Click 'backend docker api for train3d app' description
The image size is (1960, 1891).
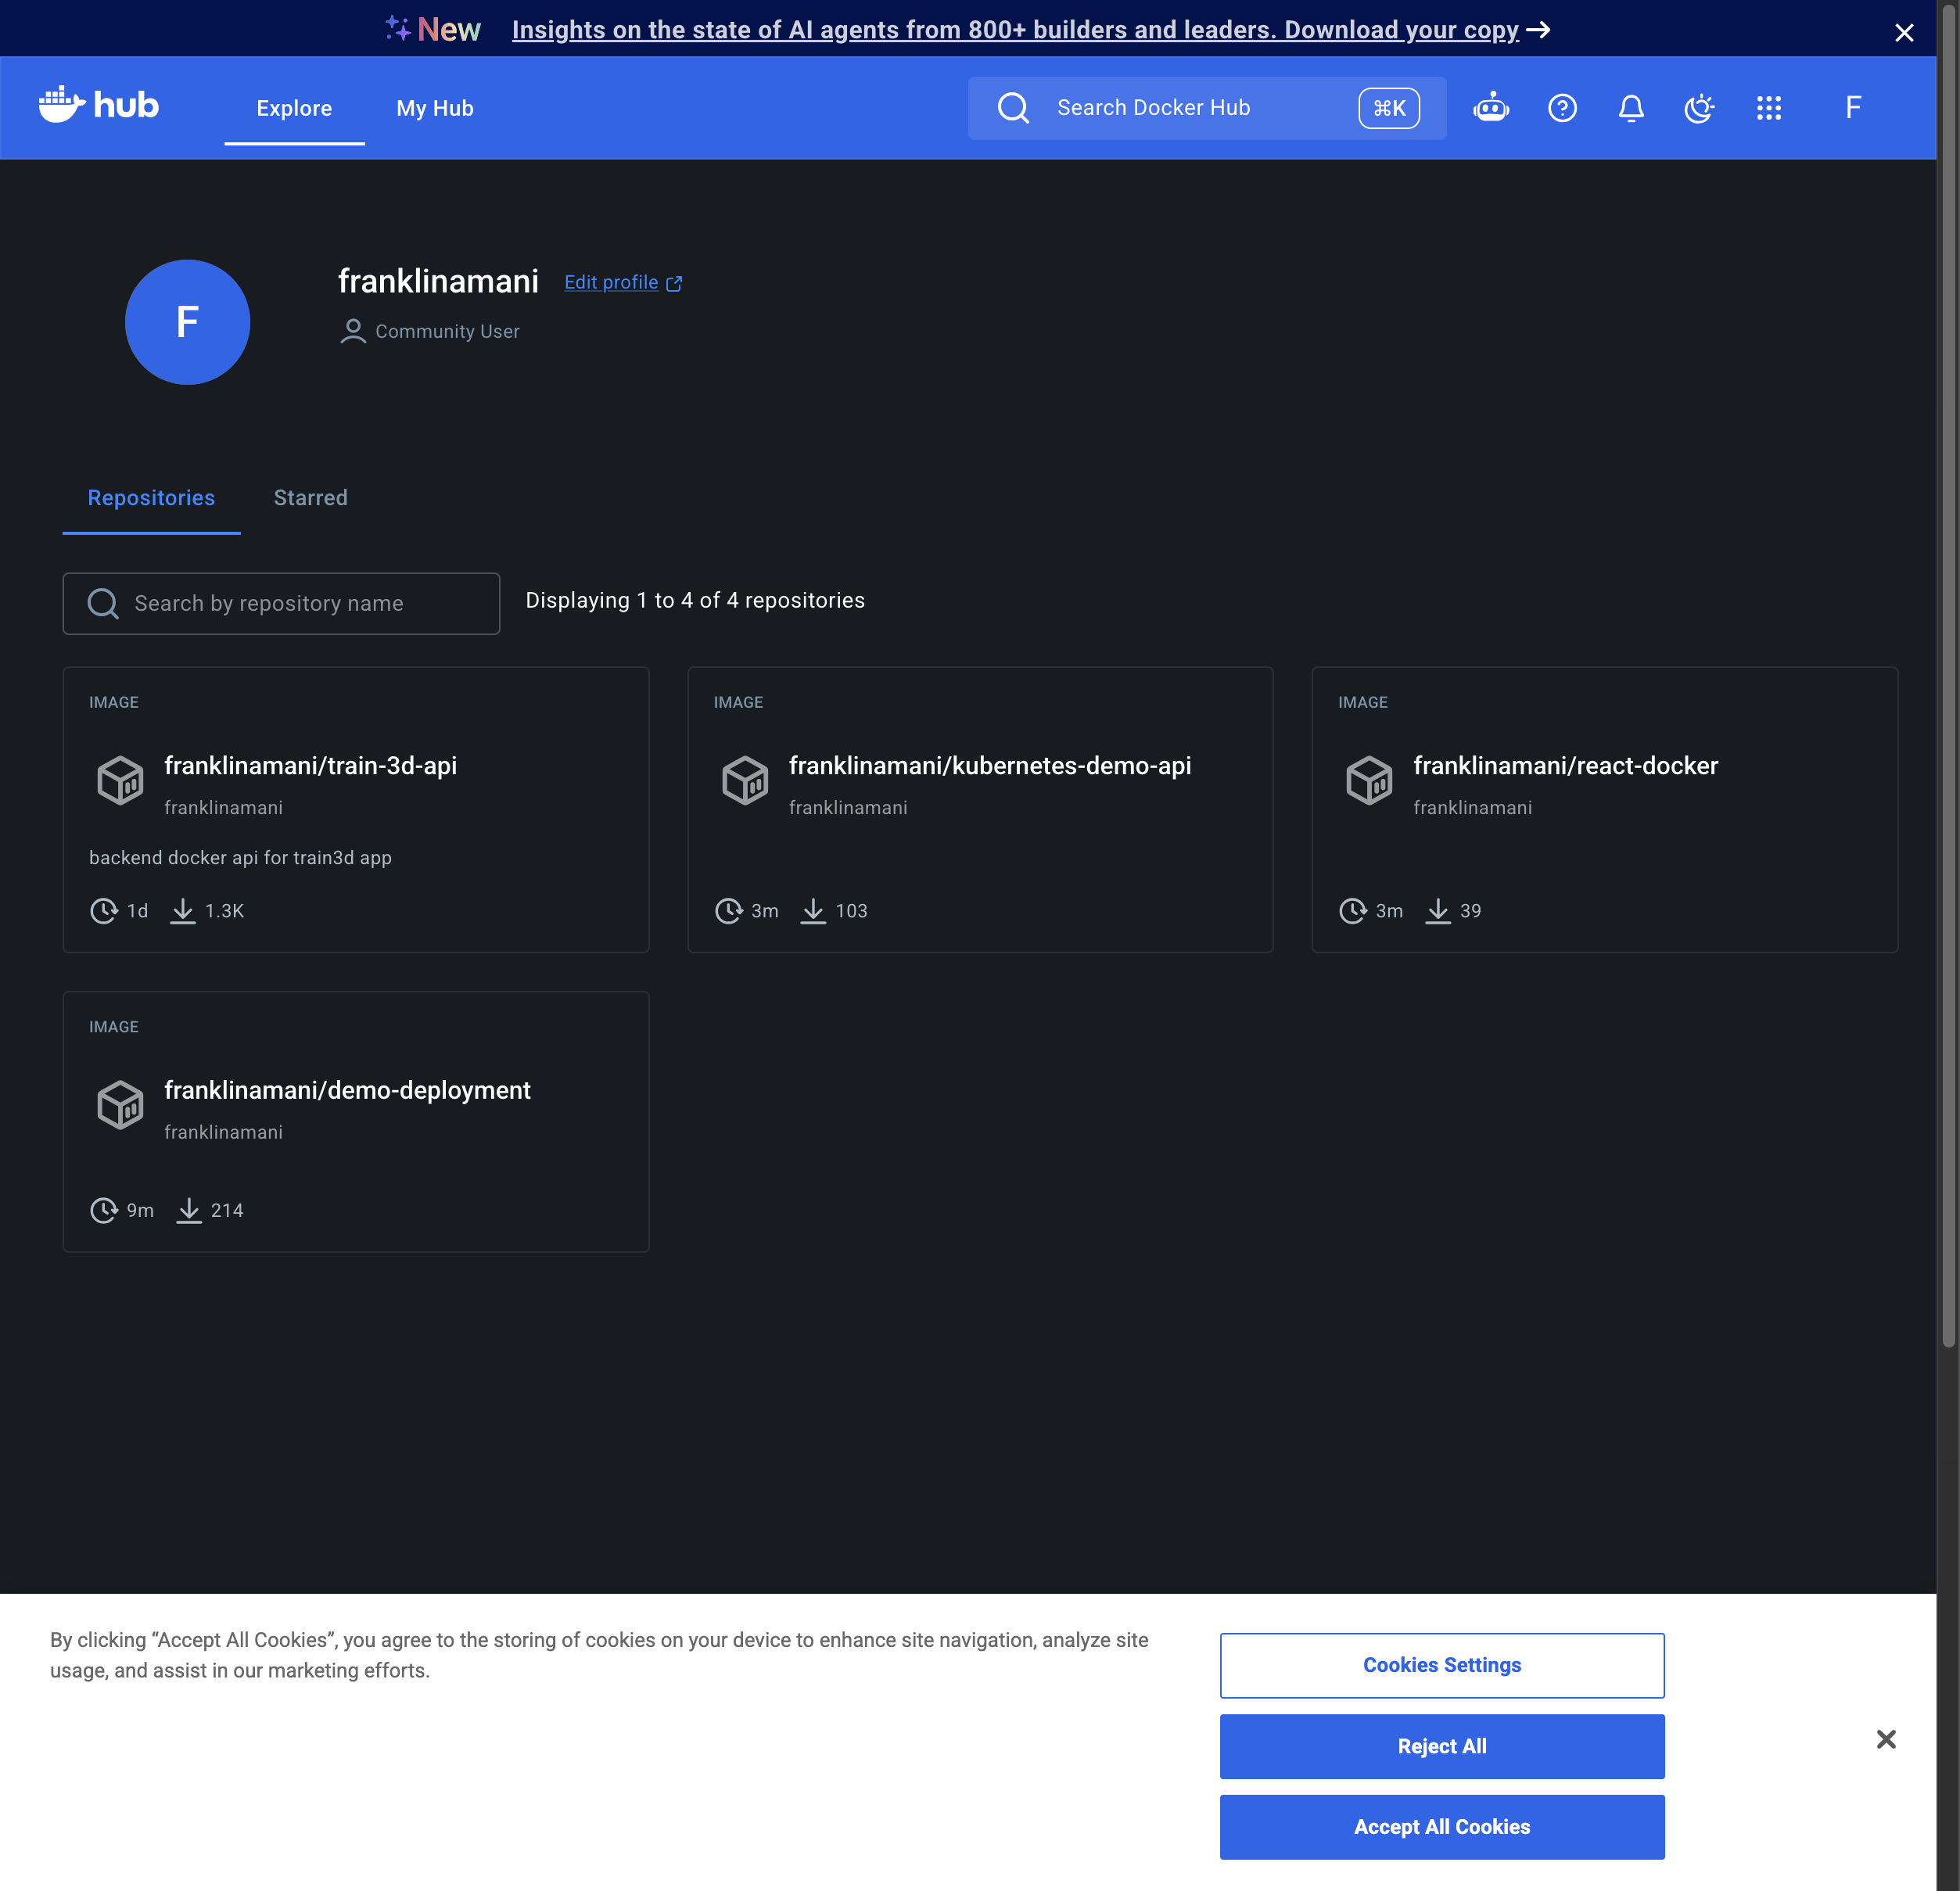pos(240,857)
